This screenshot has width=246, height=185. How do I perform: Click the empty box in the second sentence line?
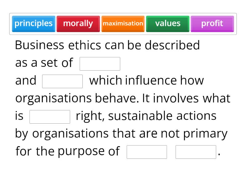pyautogui.click(x=62, y=81)
